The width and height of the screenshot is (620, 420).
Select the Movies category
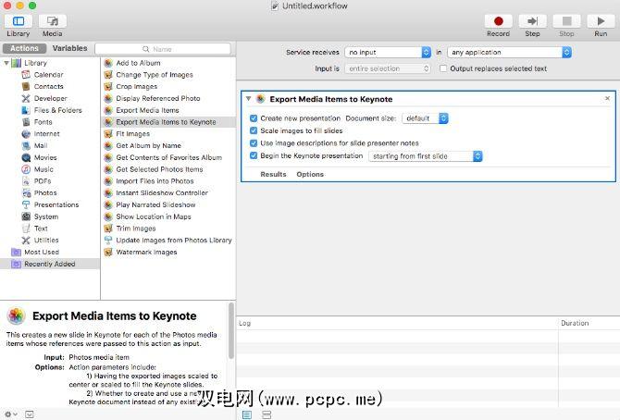[45, 158]
